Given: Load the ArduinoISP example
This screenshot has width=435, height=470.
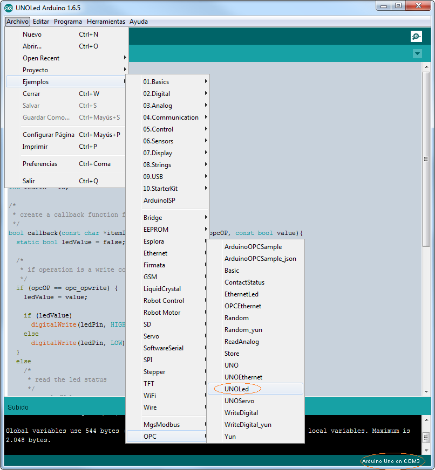Looking at the screenshot, I should pos(167,201).
